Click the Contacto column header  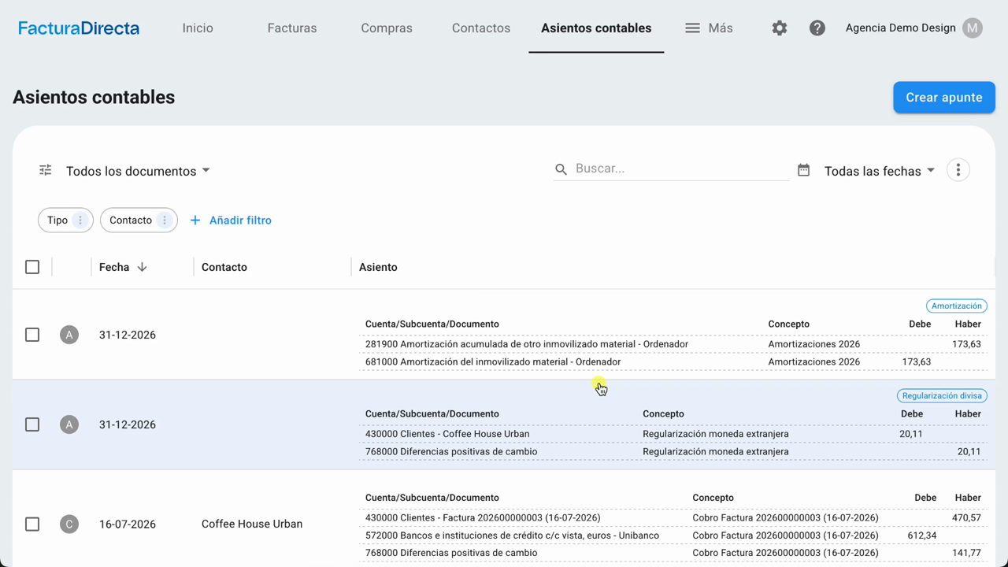pyautogui.click(x=224, y=267)
